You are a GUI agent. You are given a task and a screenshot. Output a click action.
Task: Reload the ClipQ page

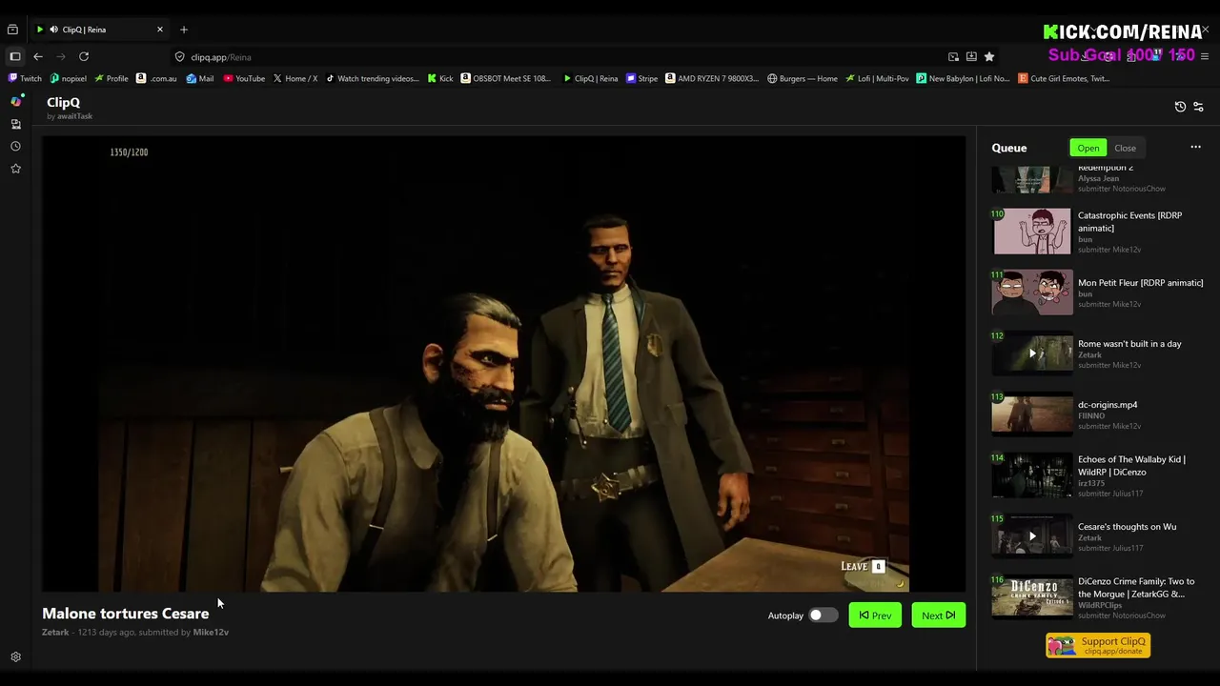click(x=84, y=56)
